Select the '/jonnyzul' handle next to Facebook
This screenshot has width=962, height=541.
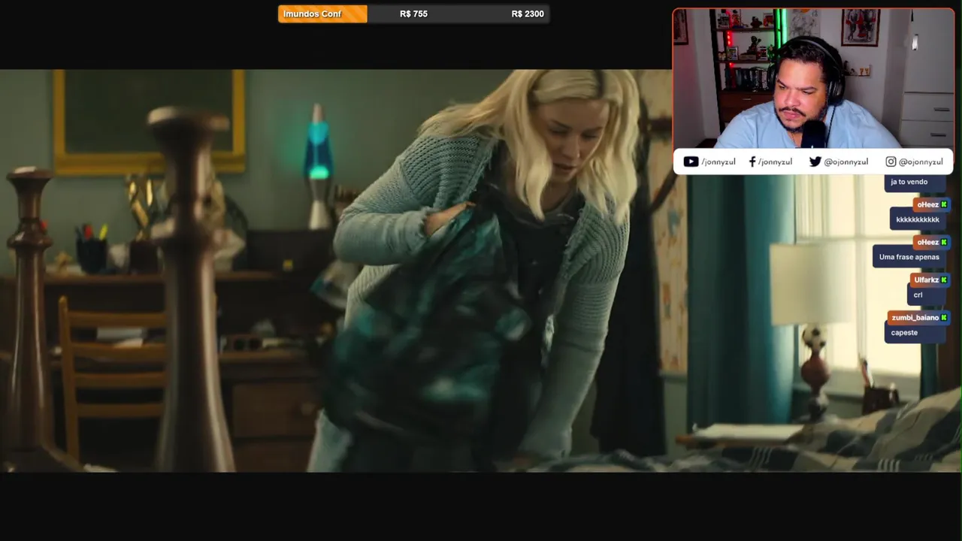tap(775, 162)
